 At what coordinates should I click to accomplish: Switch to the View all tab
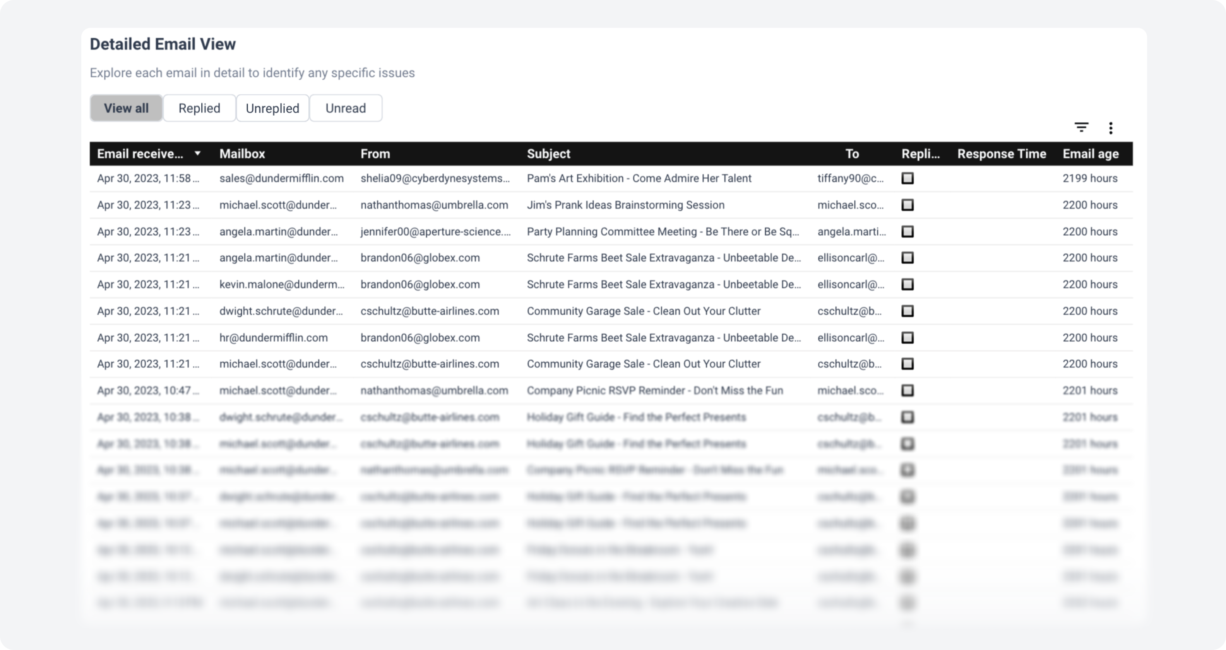[x=126, y=108]
